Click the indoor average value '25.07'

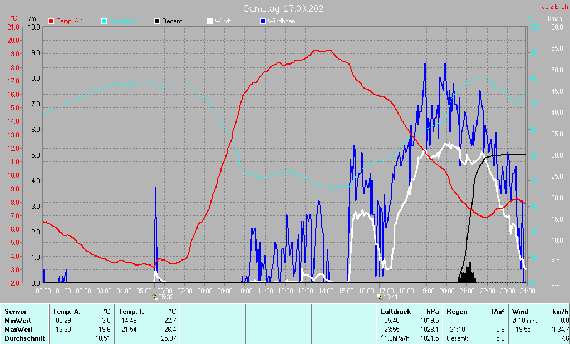168,338
